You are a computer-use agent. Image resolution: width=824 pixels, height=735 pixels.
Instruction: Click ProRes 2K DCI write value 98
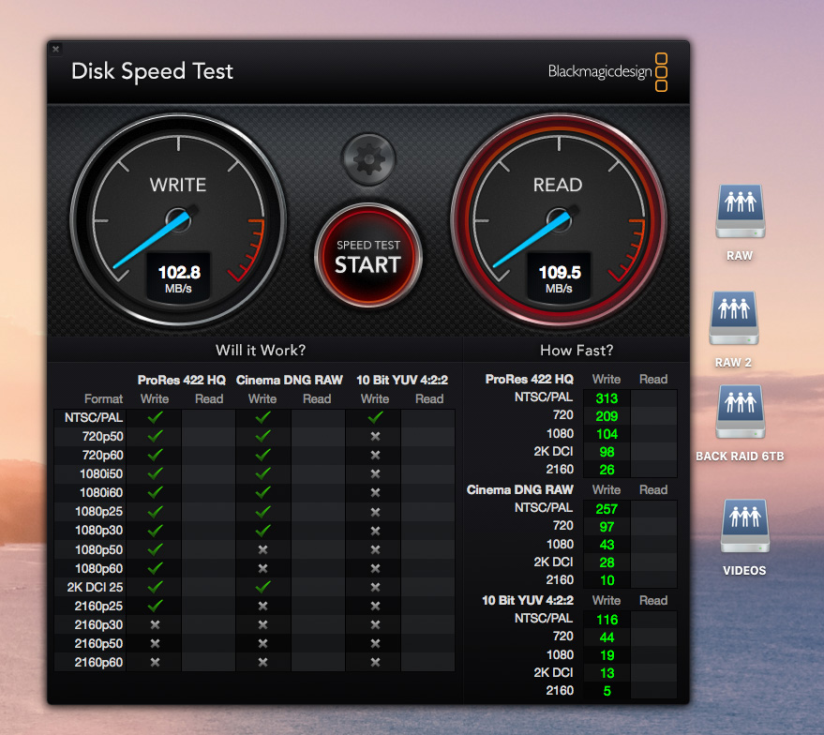pos(607,452)
